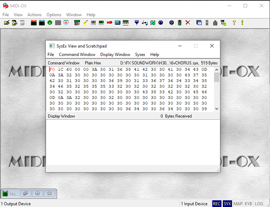Open MIDI-OX main File menu

click(x=6, y=15)
